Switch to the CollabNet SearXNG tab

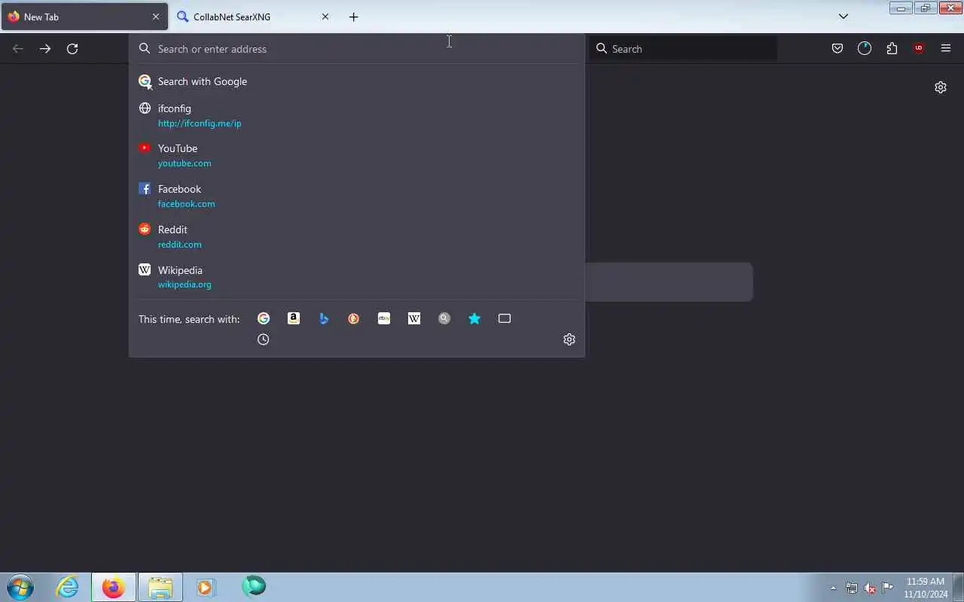tap(253, 17)
